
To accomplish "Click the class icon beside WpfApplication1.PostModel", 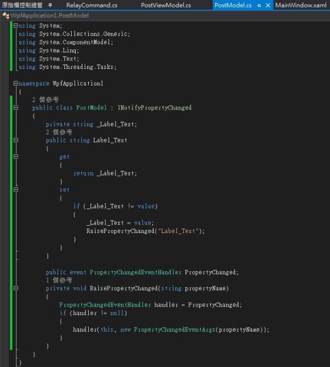I will click(6, 15).
